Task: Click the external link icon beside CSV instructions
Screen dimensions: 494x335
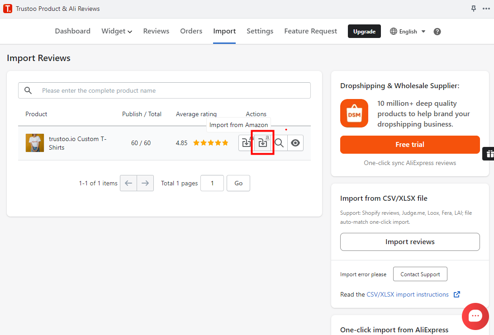Action: (457, 294)
